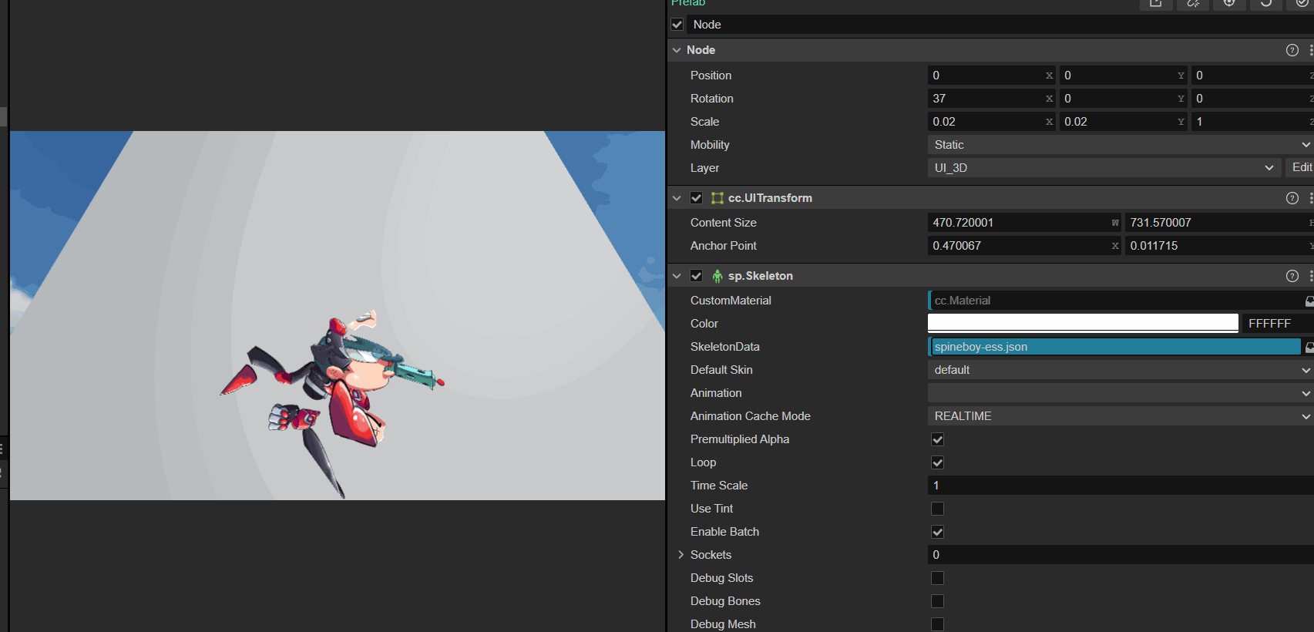Click the Scale Z field showing 1
This screenshot has width=1314, height=632.
1252,122
